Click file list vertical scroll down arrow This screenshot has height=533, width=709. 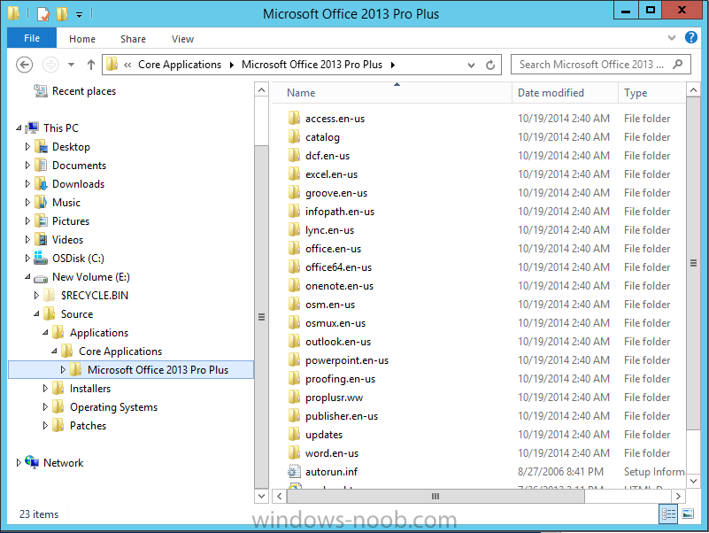coord(693,481)
